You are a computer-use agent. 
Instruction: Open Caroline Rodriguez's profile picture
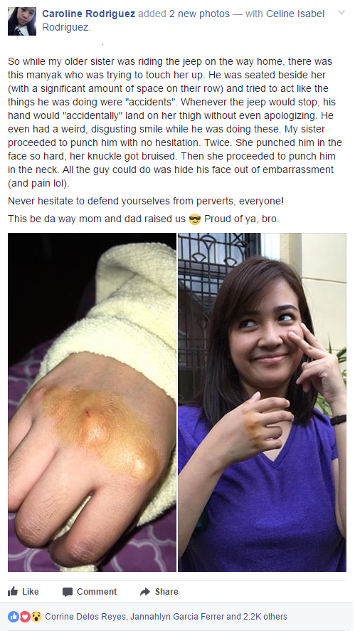(x=22, y=21)
